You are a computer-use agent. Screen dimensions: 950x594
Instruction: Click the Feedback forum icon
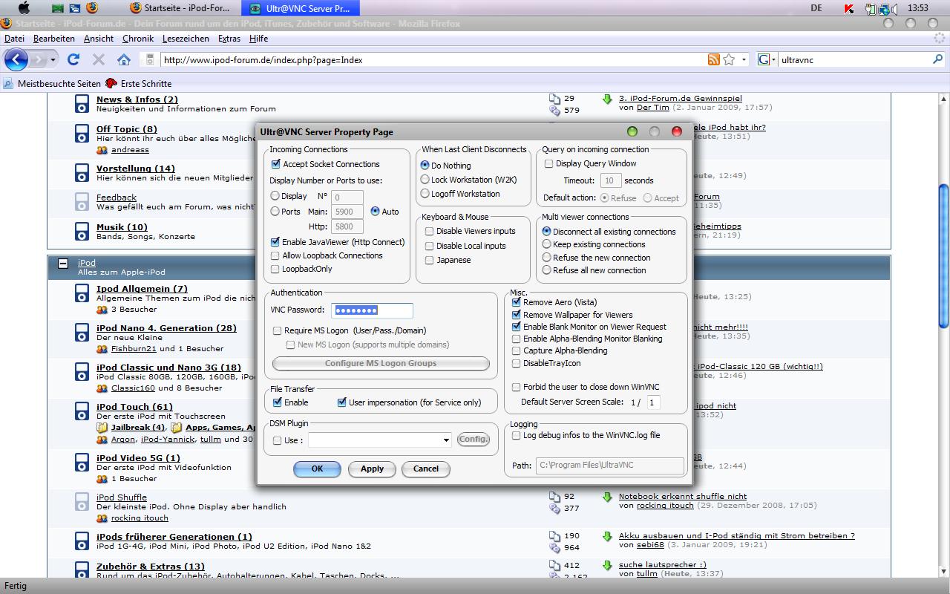point(82,202)
